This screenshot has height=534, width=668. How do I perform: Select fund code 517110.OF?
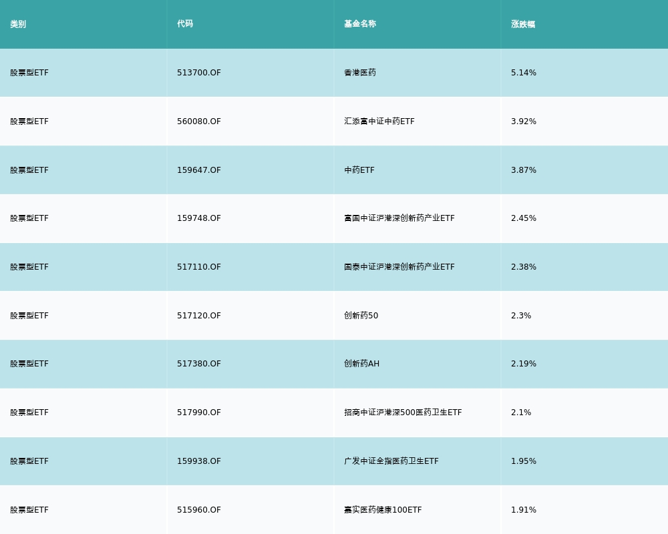pyautogui.click(x=199, y=267)
